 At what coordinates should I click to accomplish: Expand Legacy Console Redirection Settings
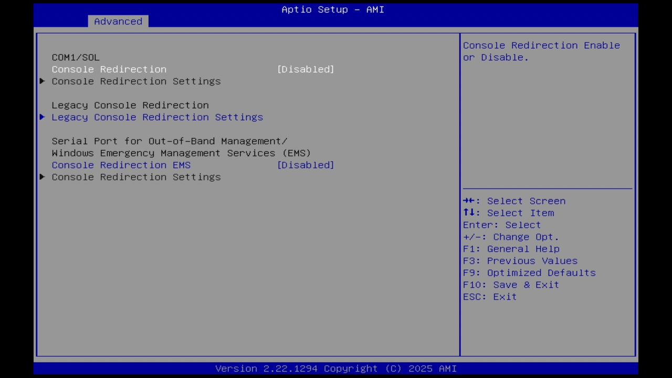[157, 117]
